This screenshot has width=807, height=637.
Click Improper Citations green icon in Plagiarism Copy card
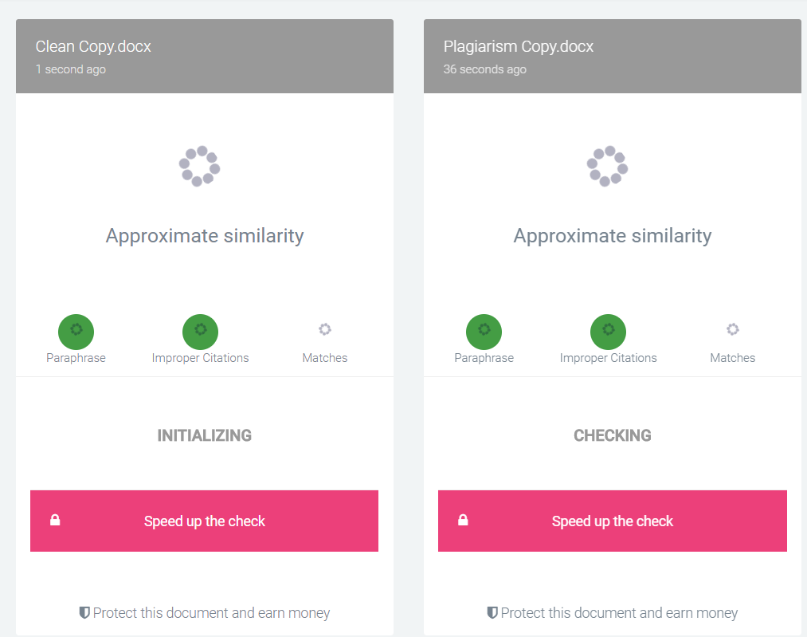click(609, 332)
